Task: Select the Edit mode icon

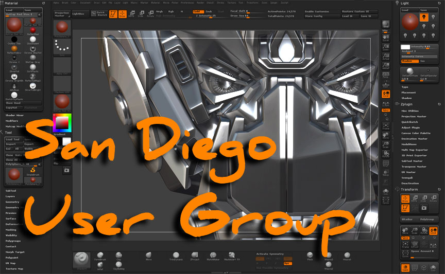Action: tap(113, 14)
